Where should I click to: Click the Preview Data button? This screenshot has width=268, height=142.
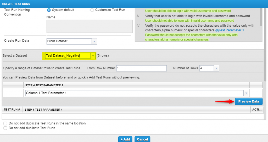coord(248,101)
